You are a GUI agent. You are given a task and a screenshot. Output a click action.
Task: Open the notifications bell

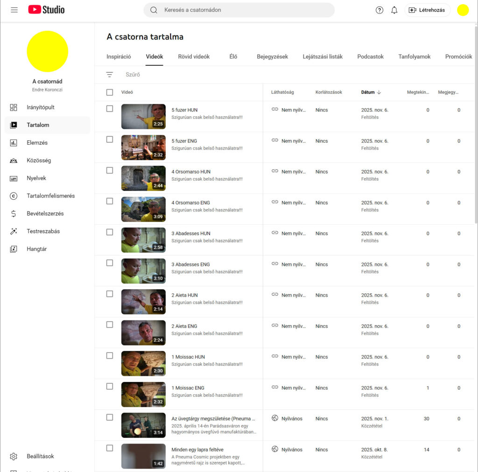coord(394,10)
